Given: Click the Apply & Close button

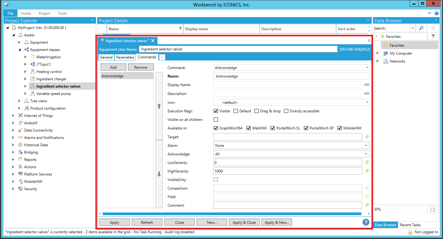Looking at the screenshot, I should coord(244,222).
